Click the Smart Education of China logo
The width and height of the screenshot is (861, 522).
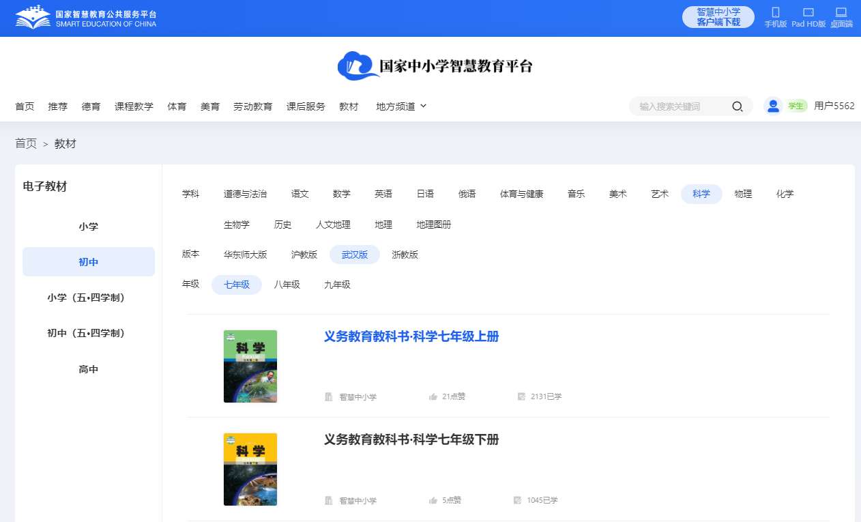pos(86,18)
